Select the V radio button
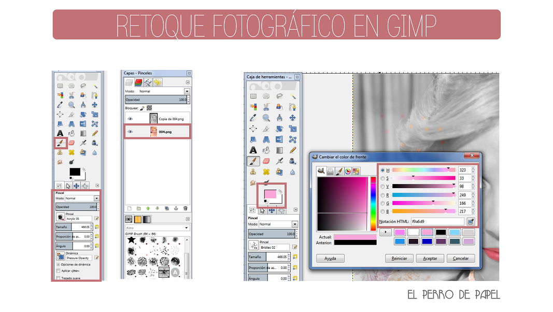The image size is (553, 312). (382, 187)
